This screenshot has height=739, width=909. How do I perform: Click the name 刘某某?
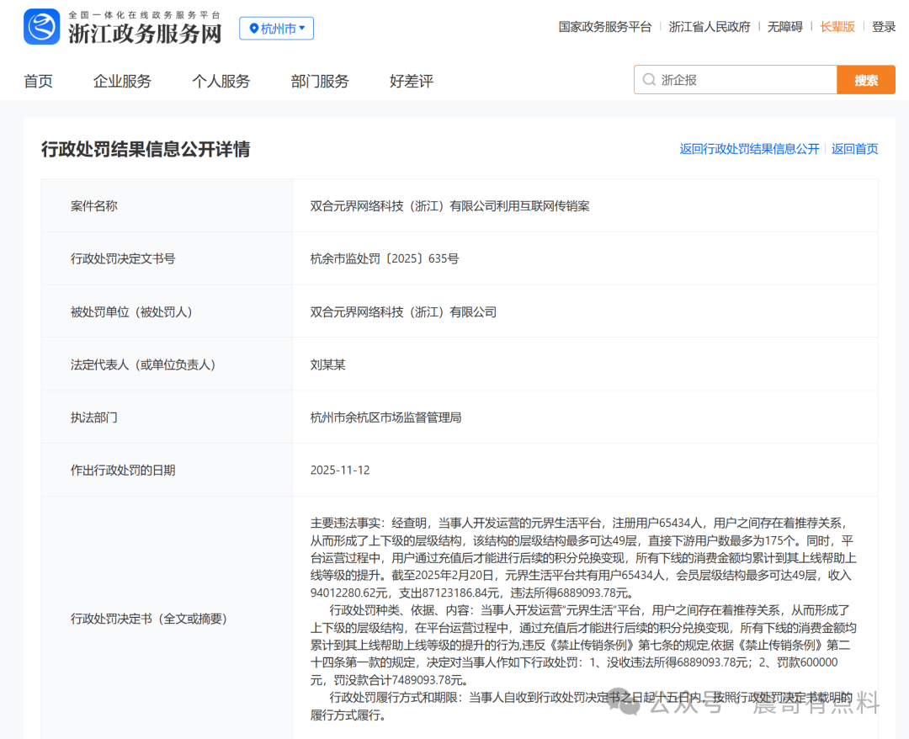point(328,364)
